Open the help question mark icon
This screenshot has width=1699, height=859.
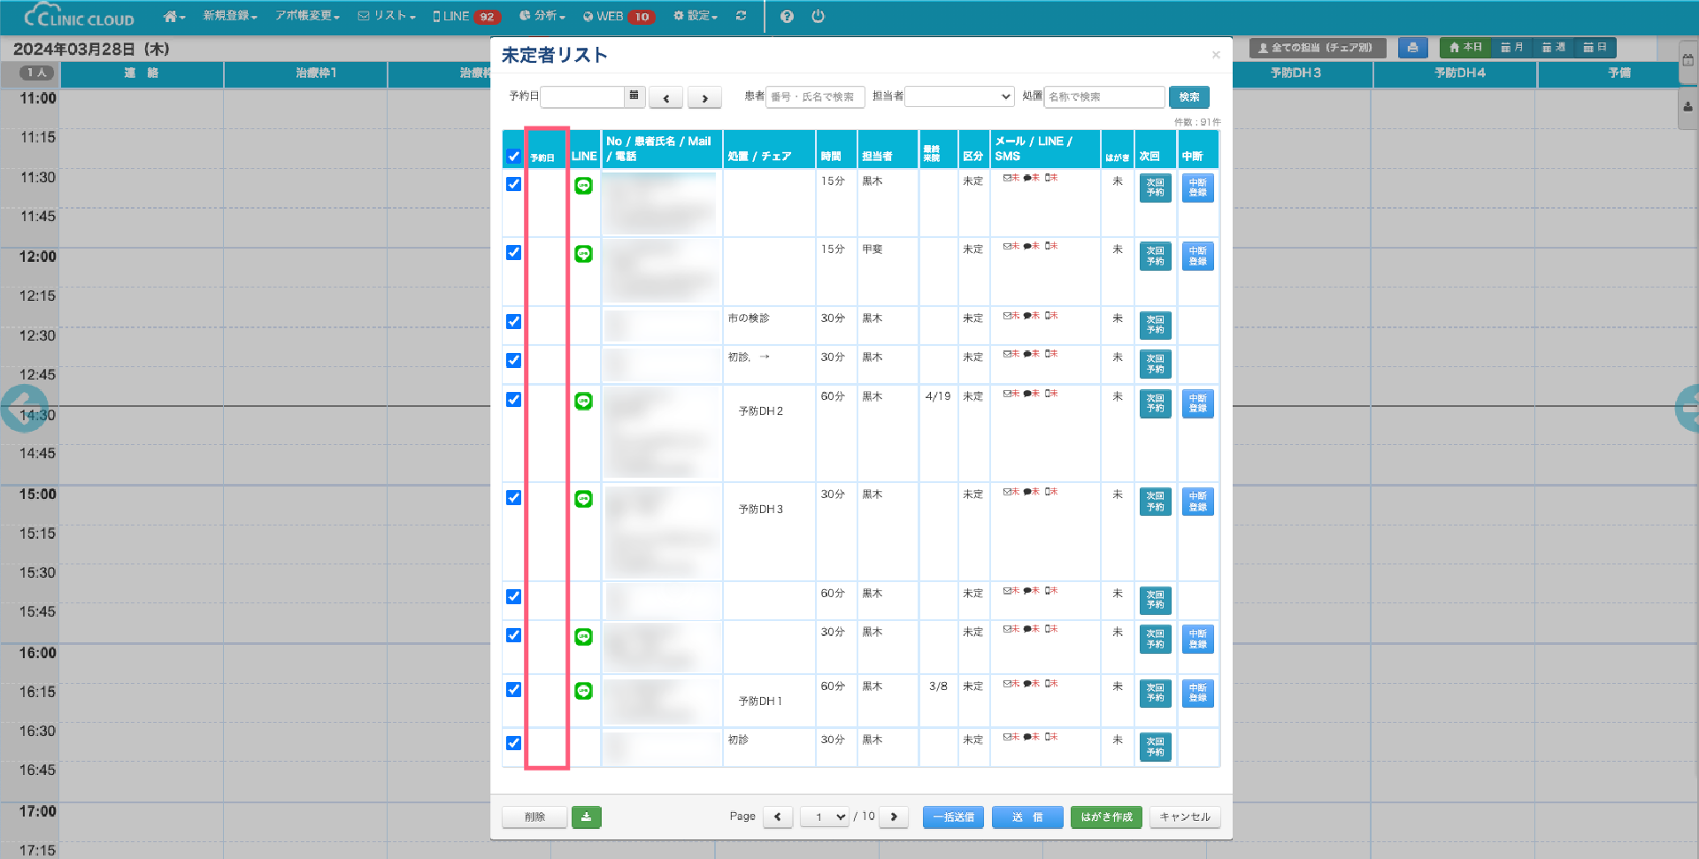tap(787, 16)
